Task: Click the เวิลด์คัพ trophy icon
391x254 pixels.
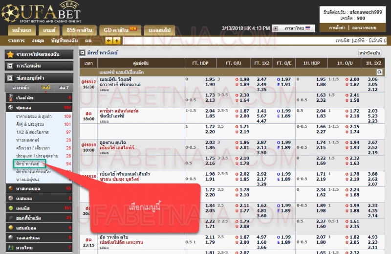Action: [x=11, y=98]
